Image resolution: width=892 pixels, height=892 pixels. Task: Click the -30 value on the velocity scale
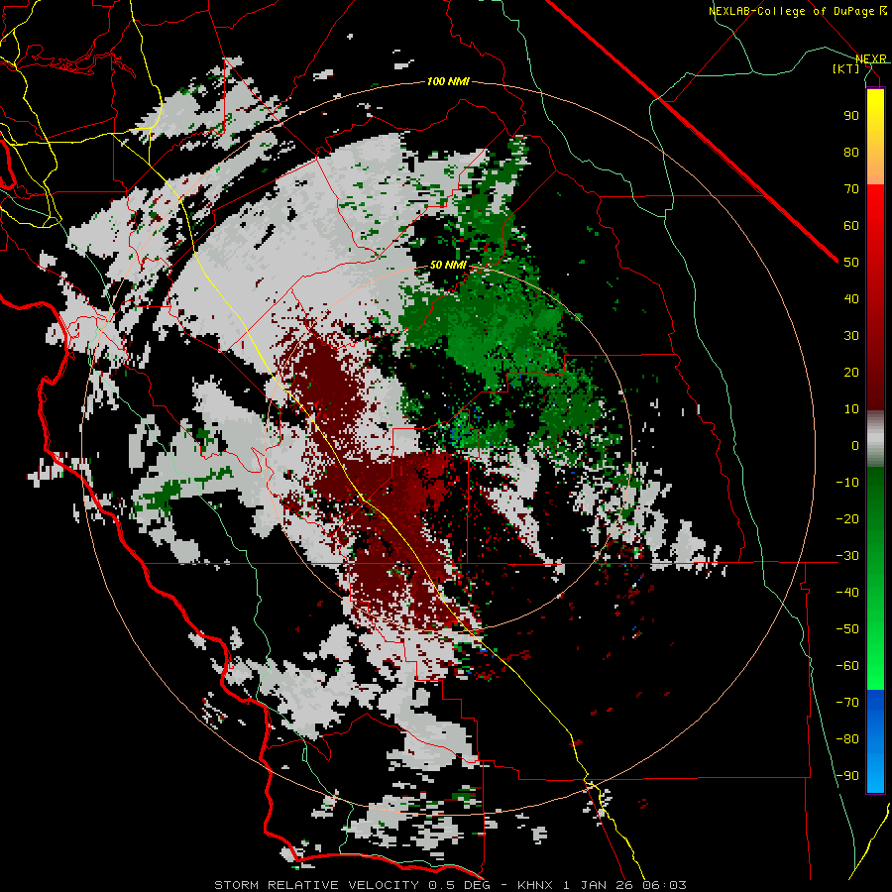847,556
